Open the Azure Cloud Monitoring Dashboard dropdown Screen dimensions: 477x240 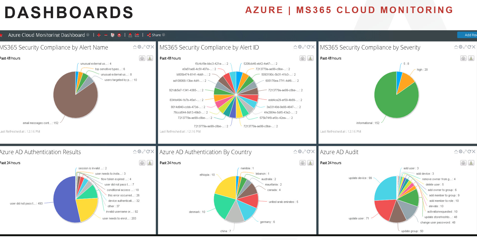88,35
